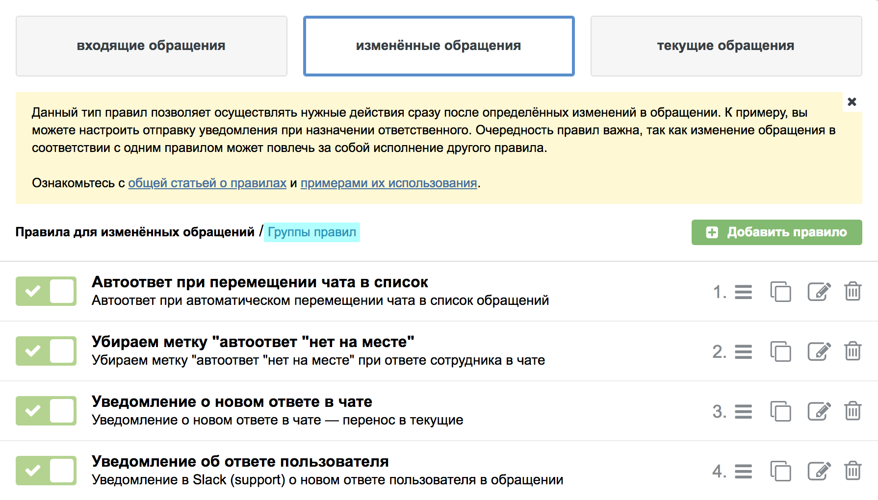
Task: Click the description ending перенос в текущие
Action: 278,420
